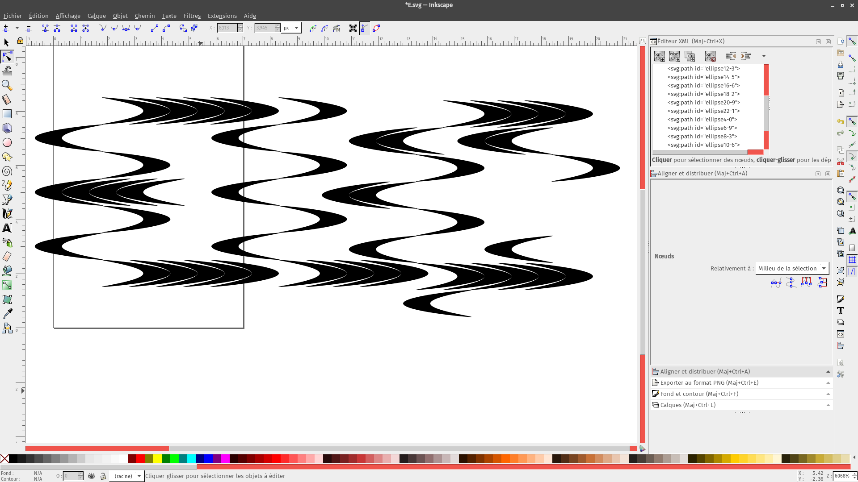Select the Stars and polygons tool
The width and height of the screenshot is (858, 482).
pos(7,157)
